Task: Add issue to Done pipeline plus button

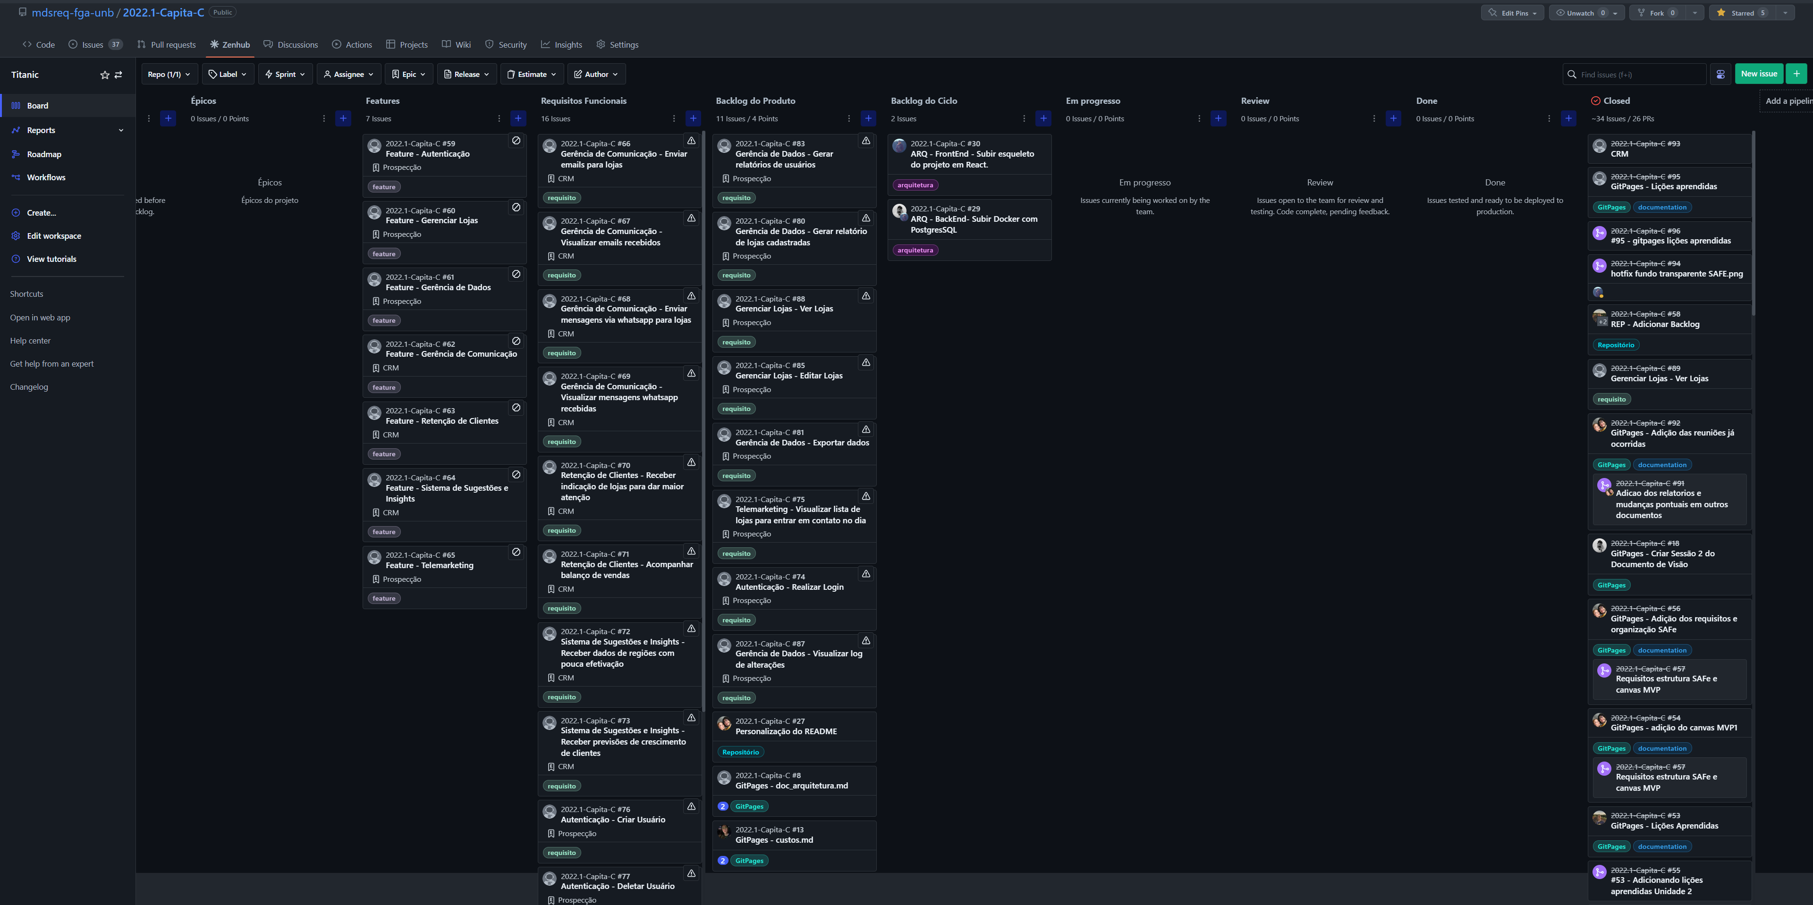Action: [1568, 118]
